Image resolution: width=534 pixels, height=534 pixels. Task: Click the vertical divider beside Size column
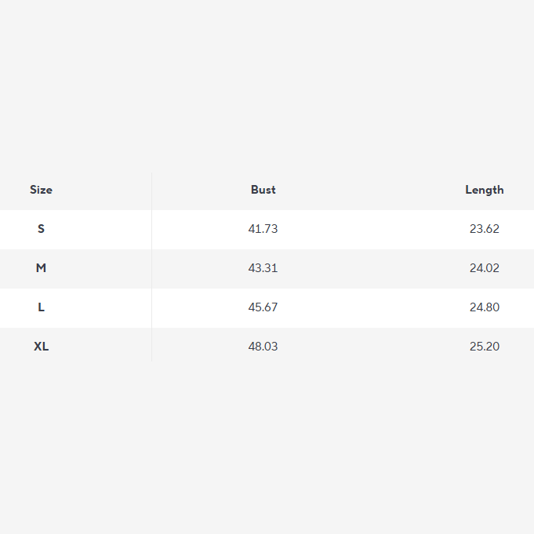tap(151, 267)
